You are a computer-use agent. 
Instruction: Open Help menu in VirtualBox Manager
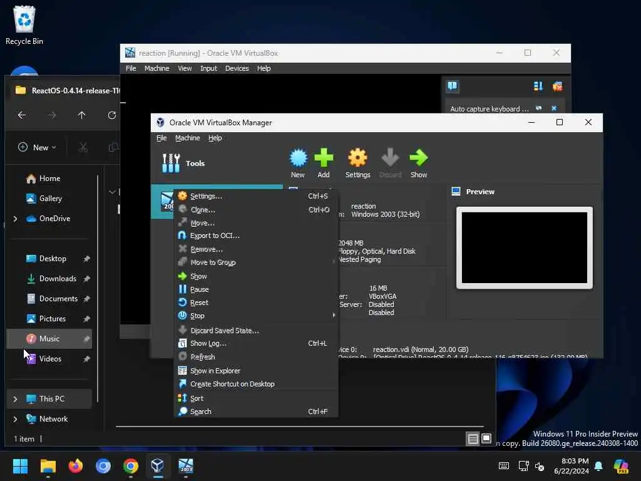215,138
